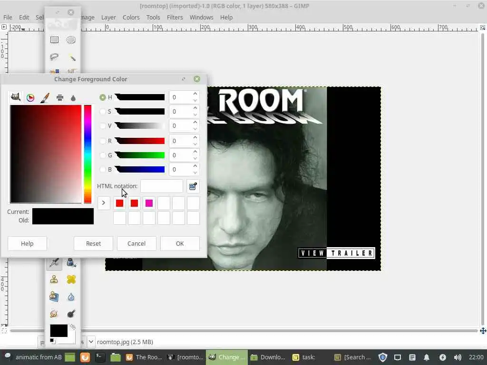The width and height of the screenshot is (487, 365).
Task: Open the navigation preview cross icon
Action: pos(483,331)
